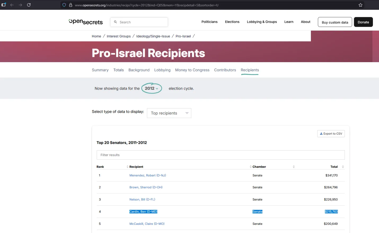Click the highlighted $215,763 total
Image resolution: width=379 pixels, height=233 pixels.
click(331, 212)
